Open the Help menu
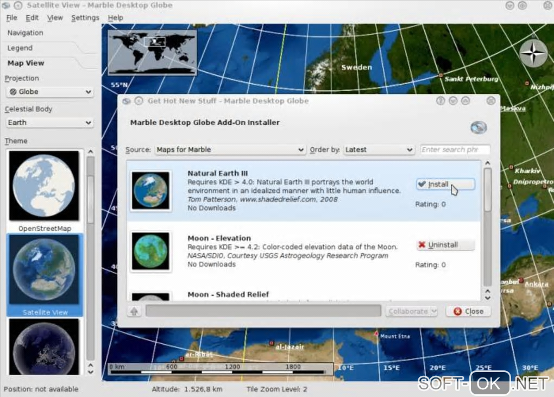The width and height of the screenshot is (554, 397). (x=115, y=18)
